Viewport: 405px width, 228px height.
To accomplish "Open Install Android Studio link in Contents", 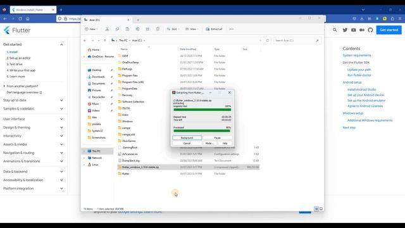I will [x=361, y=89].
